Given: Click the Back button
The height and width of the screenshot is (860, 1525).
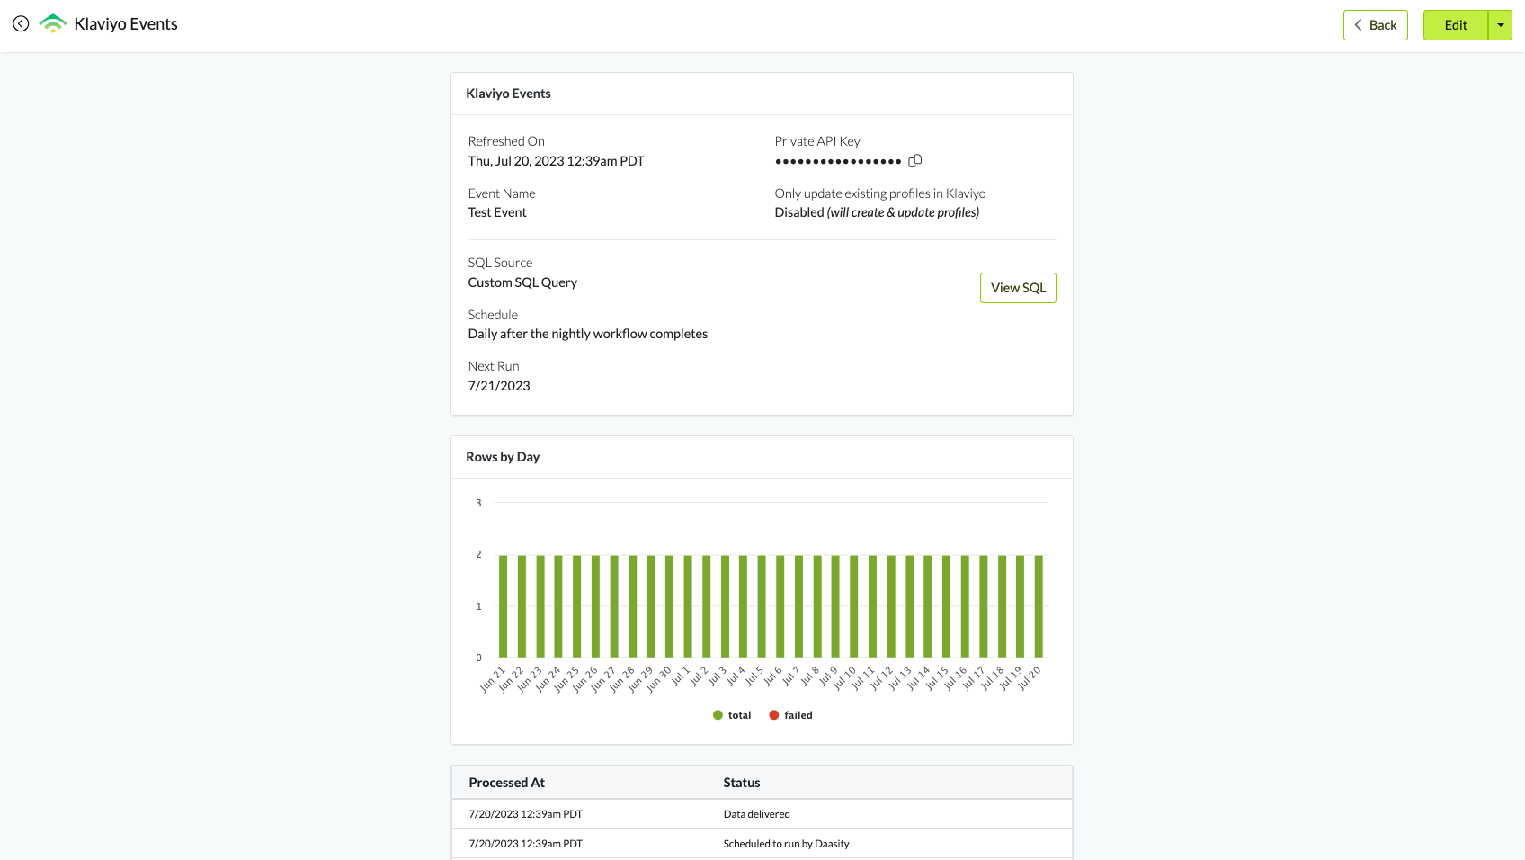Looking at the screenshot, I should [x=1375, y=25].
